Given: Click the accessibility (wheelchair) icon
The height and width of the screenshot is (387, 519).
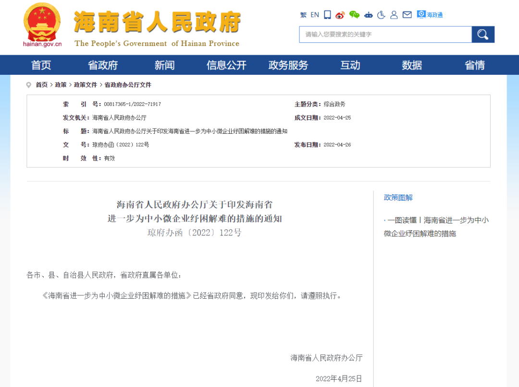Looking at the screenshot, I should pos(381,15).
